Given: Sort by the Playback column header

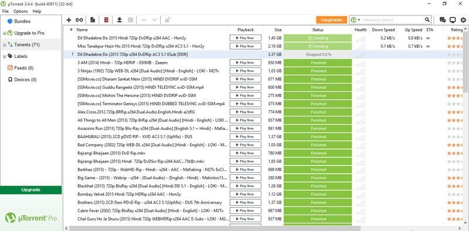Looking at the screenshot, I should (x=246, y=30).
